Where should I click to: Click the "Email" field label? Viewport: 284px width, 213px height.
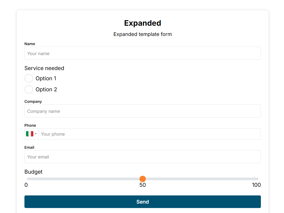point(29,147)
